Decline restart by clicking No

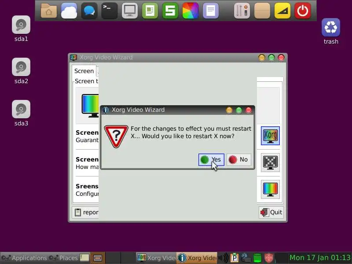click(x=238, y=160)
